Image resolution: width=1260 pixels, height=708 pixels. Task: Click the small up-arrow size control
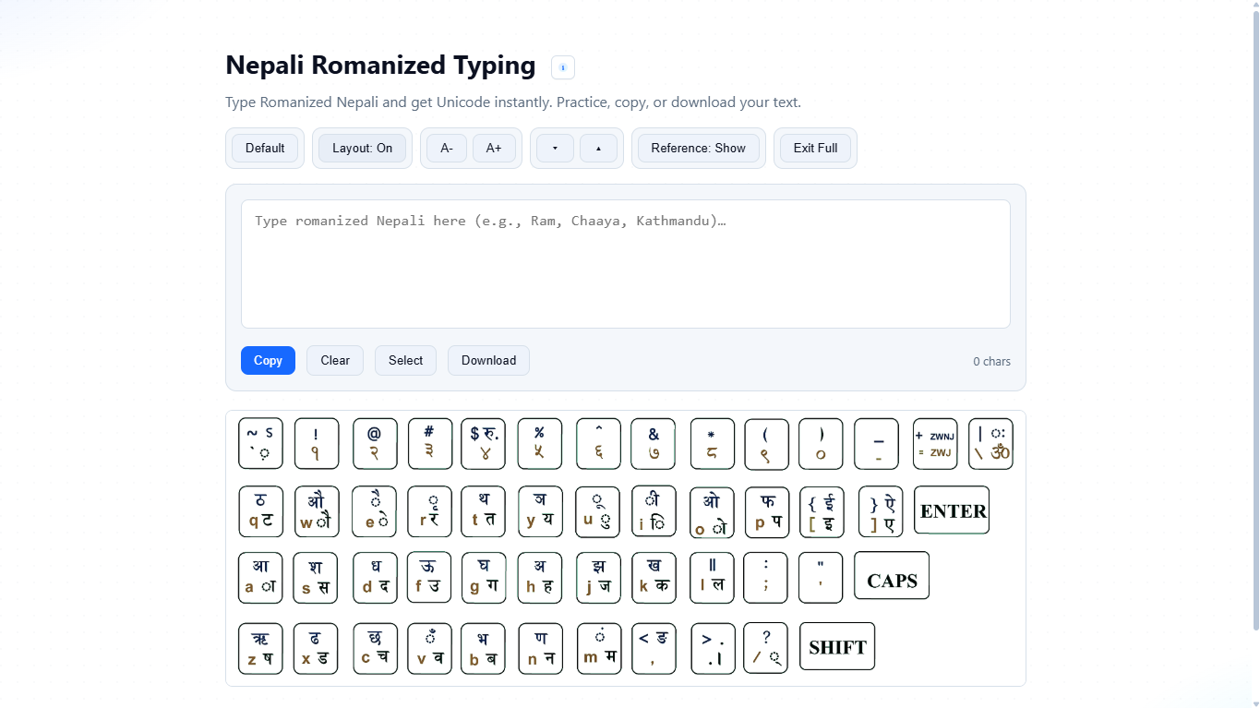(599, 148)
